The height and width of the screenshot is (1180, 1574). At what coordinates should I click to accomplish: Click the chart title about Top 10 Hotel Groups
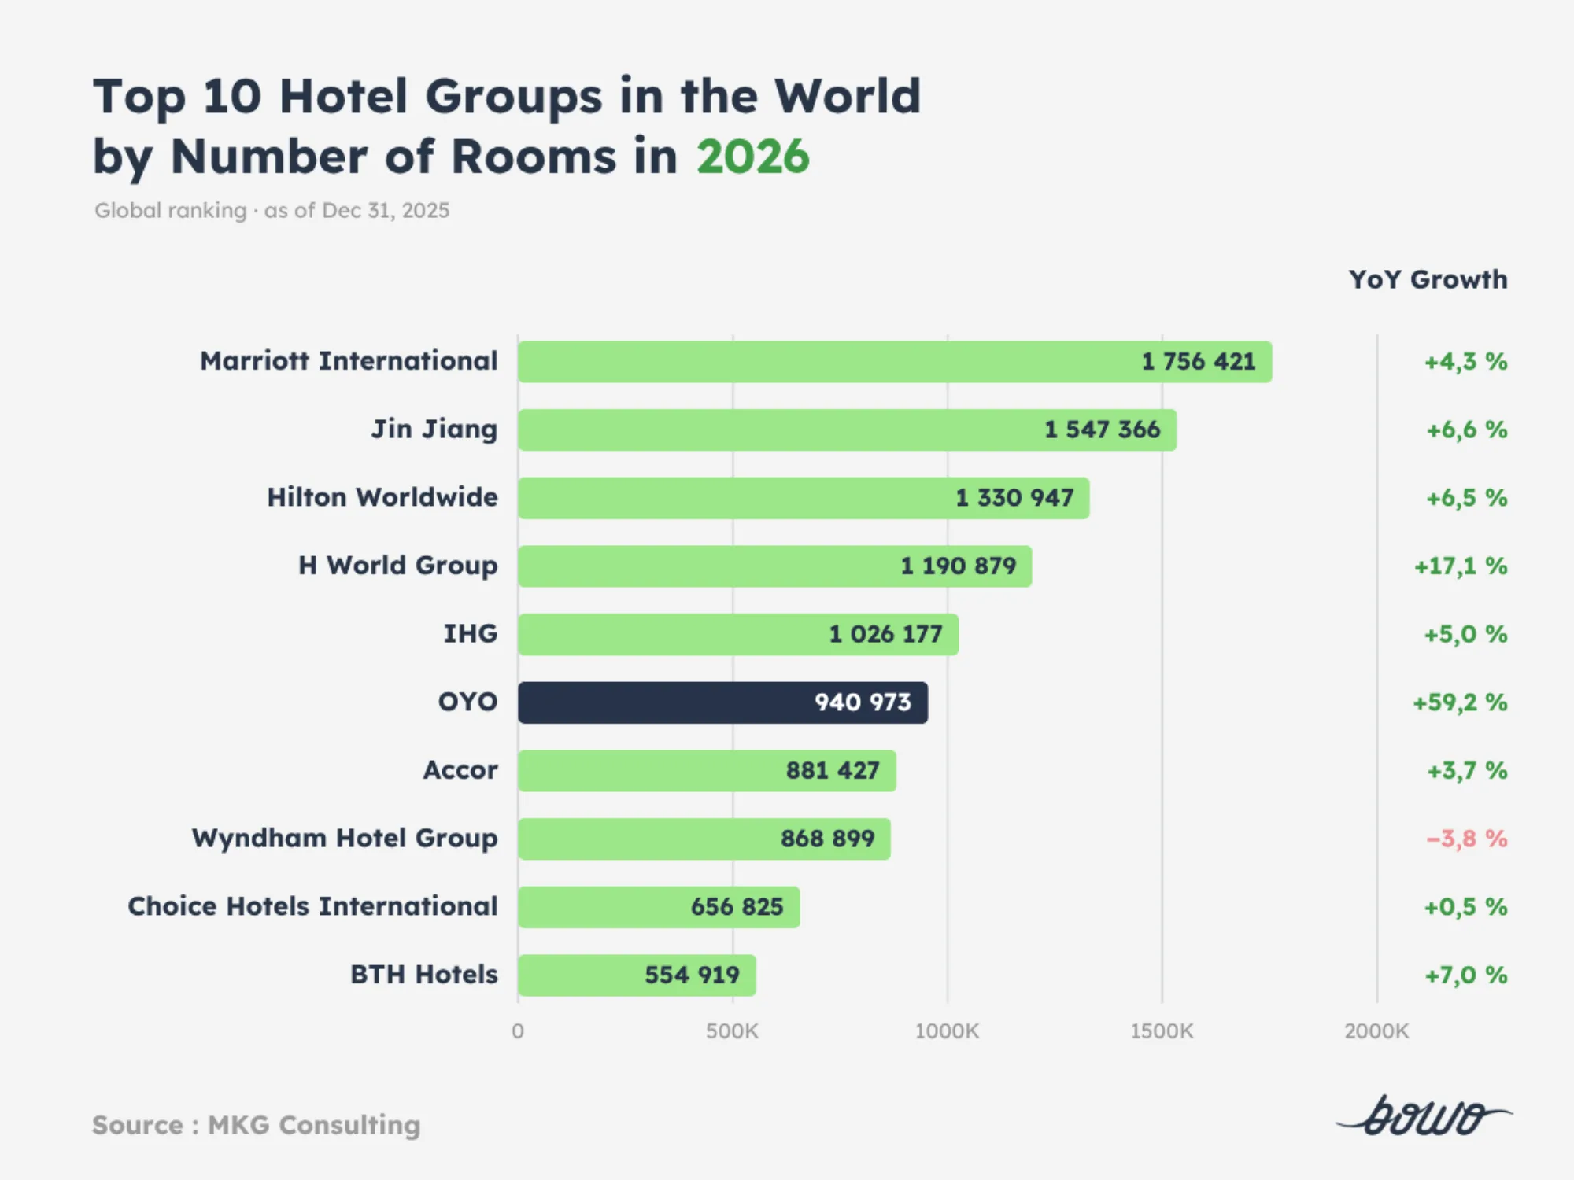[x=507, y=127]
